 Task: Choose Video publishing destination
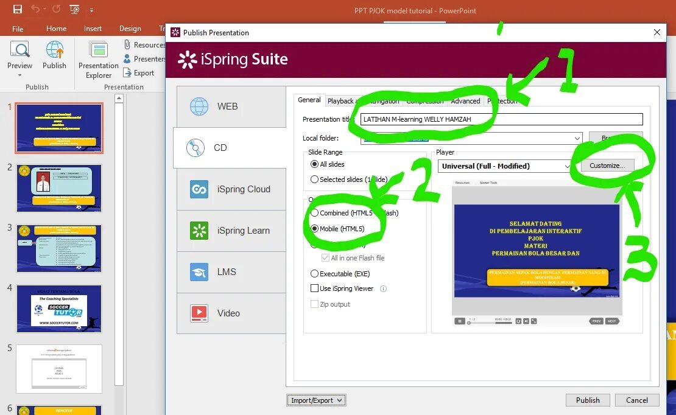[x=231, y=313]
